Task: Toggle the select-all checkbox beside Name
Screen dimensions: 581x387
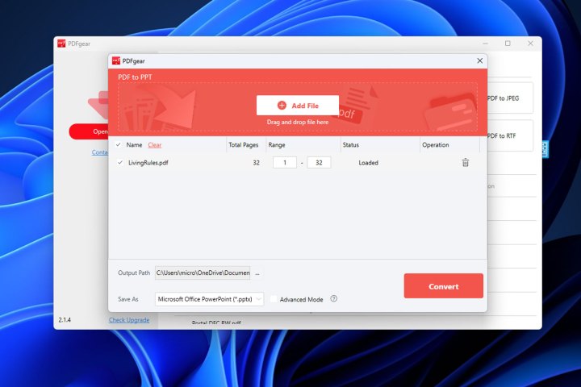Action: pos(118,145)
